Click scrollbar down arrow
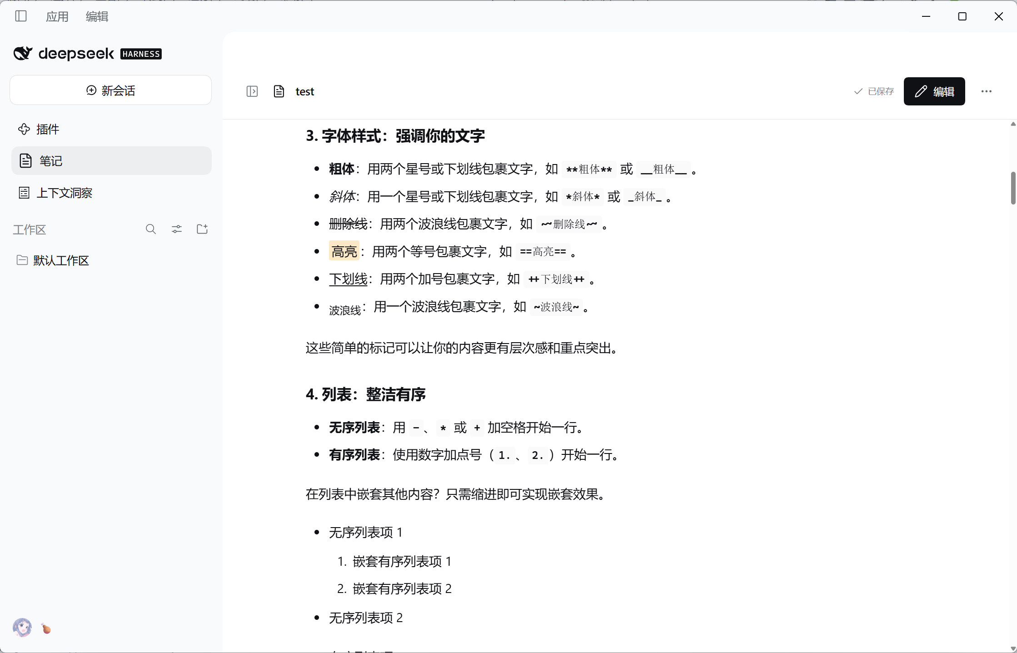The height and width of the screenshot is (653, 1017). coord(1013,649)
